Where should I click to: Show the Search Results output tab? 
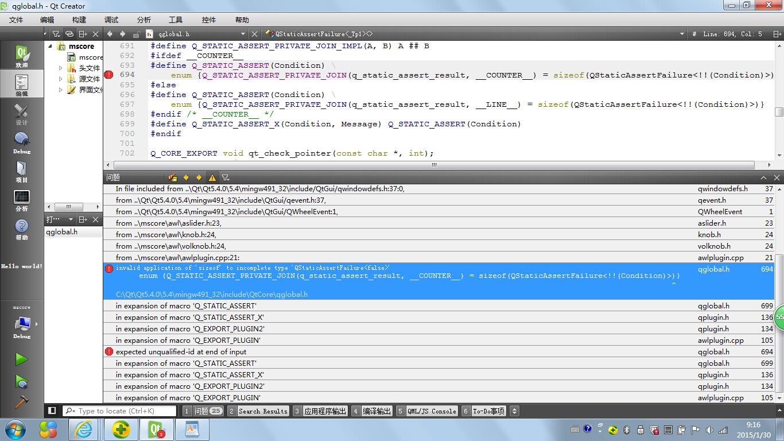tap(258, 411)
